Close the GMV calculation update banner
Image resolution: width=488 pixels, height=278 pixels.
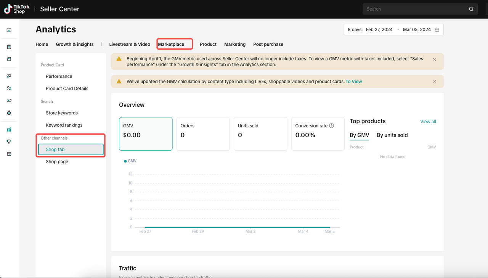[435, 82]
